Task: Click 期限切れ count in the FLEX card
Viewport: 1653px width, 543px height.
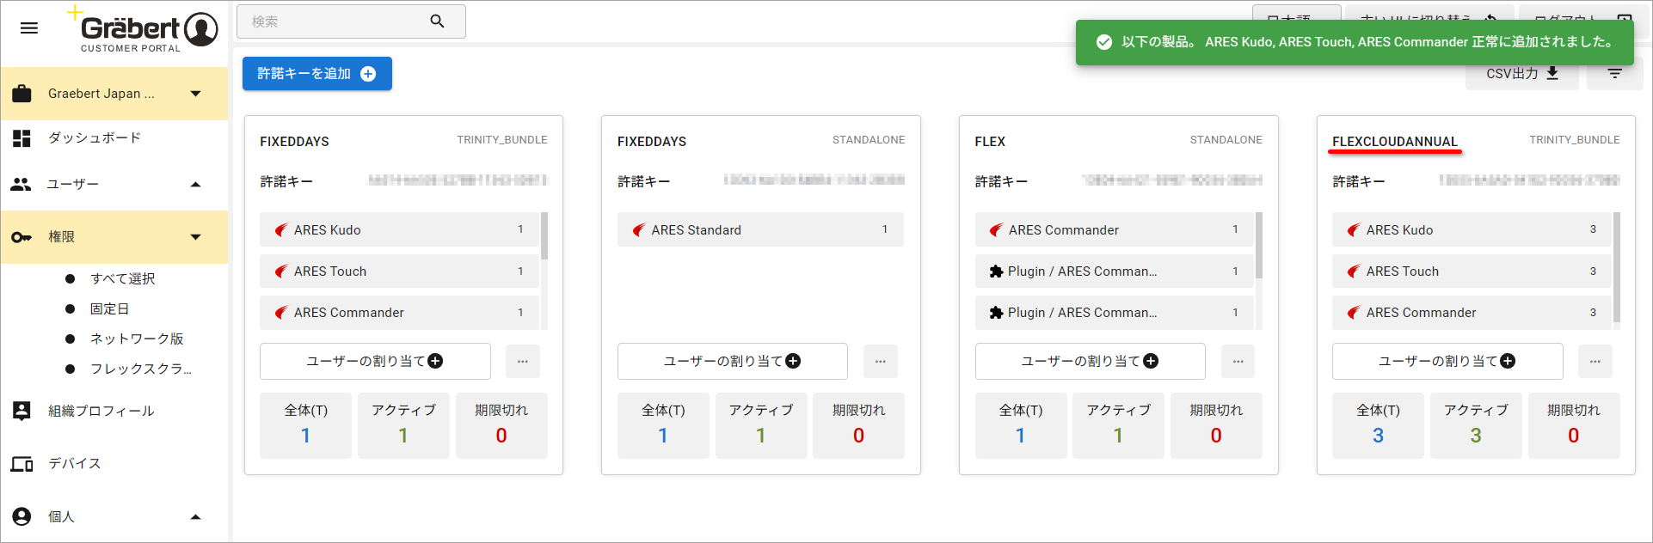Action: (1216, 425)
